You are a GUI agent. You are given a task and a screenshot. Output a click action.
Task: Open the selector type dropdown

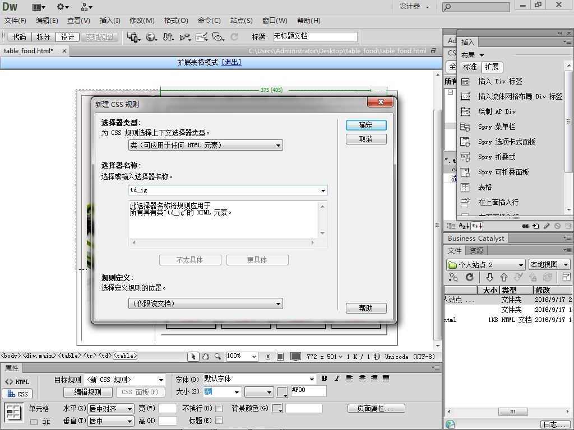pos(205,145)
